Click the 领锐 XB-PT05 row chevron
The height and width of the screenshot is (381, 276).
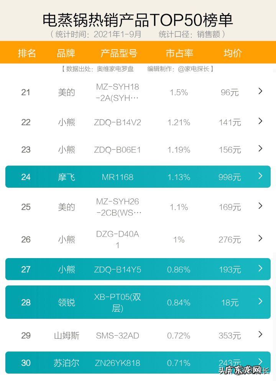[x=260, y=301]
